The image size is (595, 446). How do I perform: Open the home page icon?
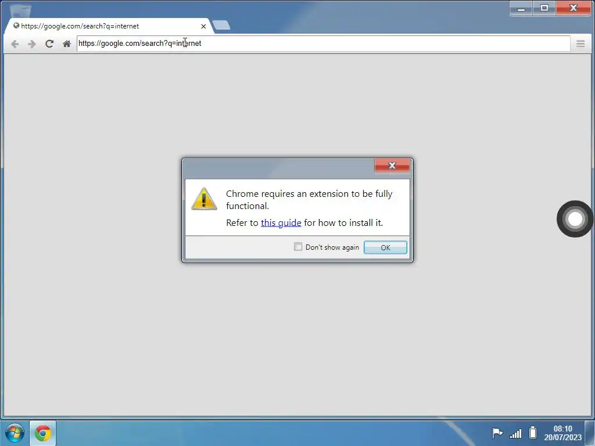click(67, 44)
